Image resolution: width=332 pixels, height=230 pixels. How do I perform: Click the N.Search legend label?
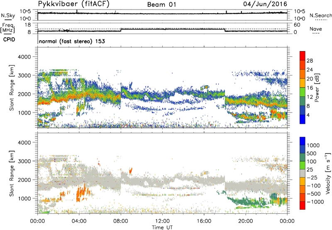[x=320, y=15]
